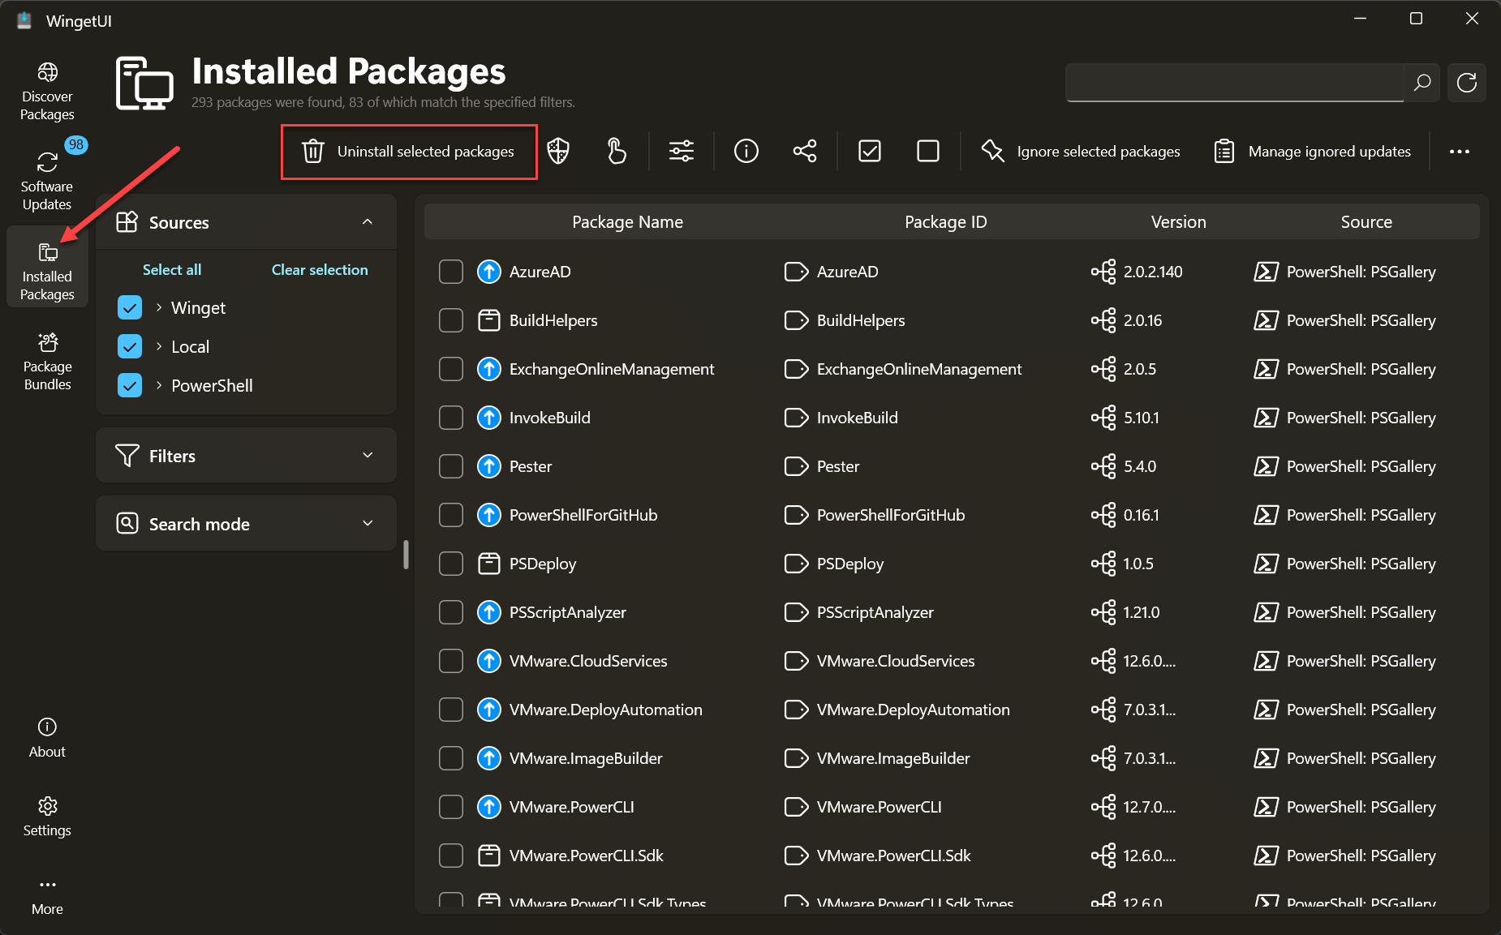Select the Pester package checkbox
This screenshot has width=1501, height=935.
[451, 466]
